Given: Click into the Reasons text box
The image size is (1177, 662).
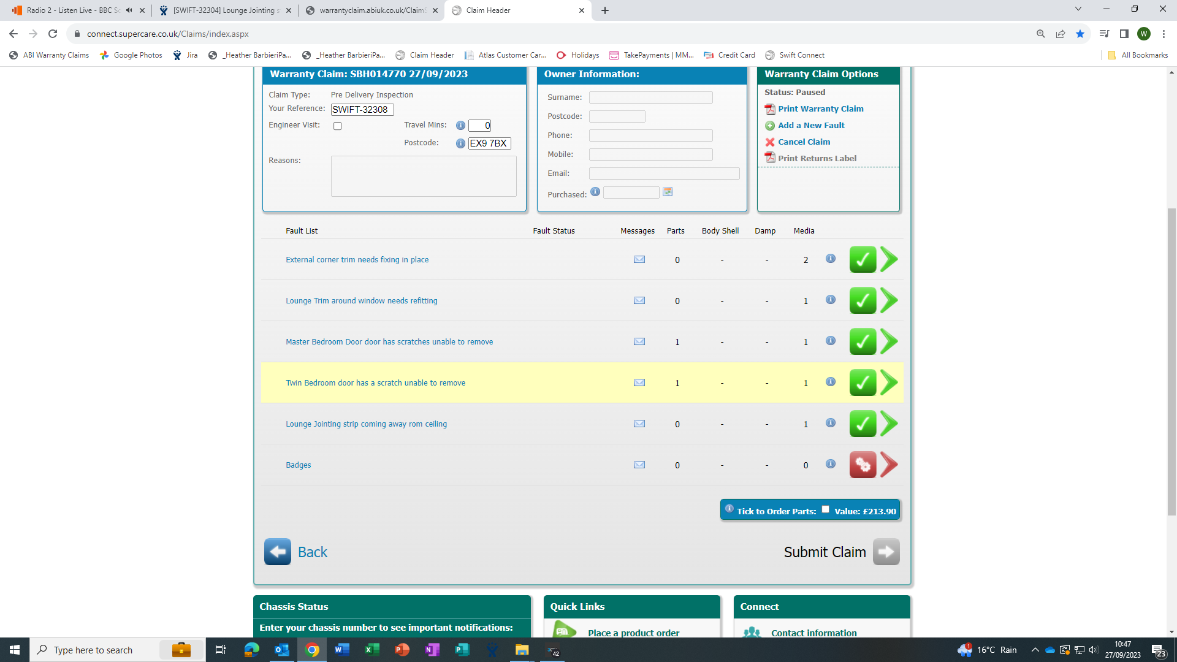Looking at the screenshot, I should pos(424,176).
